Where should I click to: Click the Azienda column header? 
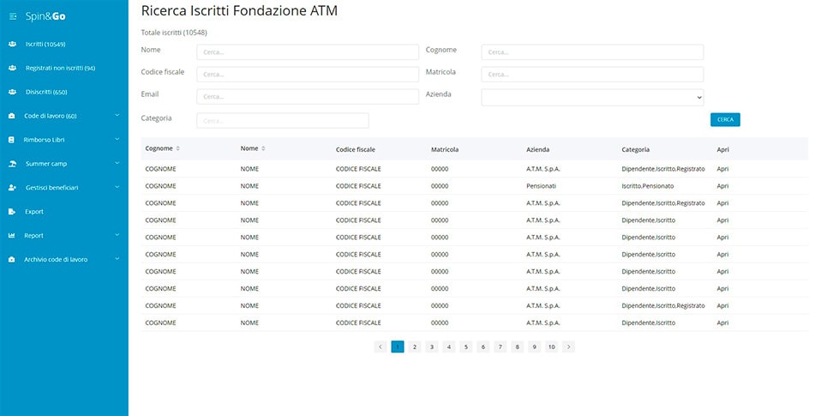click(x=537, y=149)
